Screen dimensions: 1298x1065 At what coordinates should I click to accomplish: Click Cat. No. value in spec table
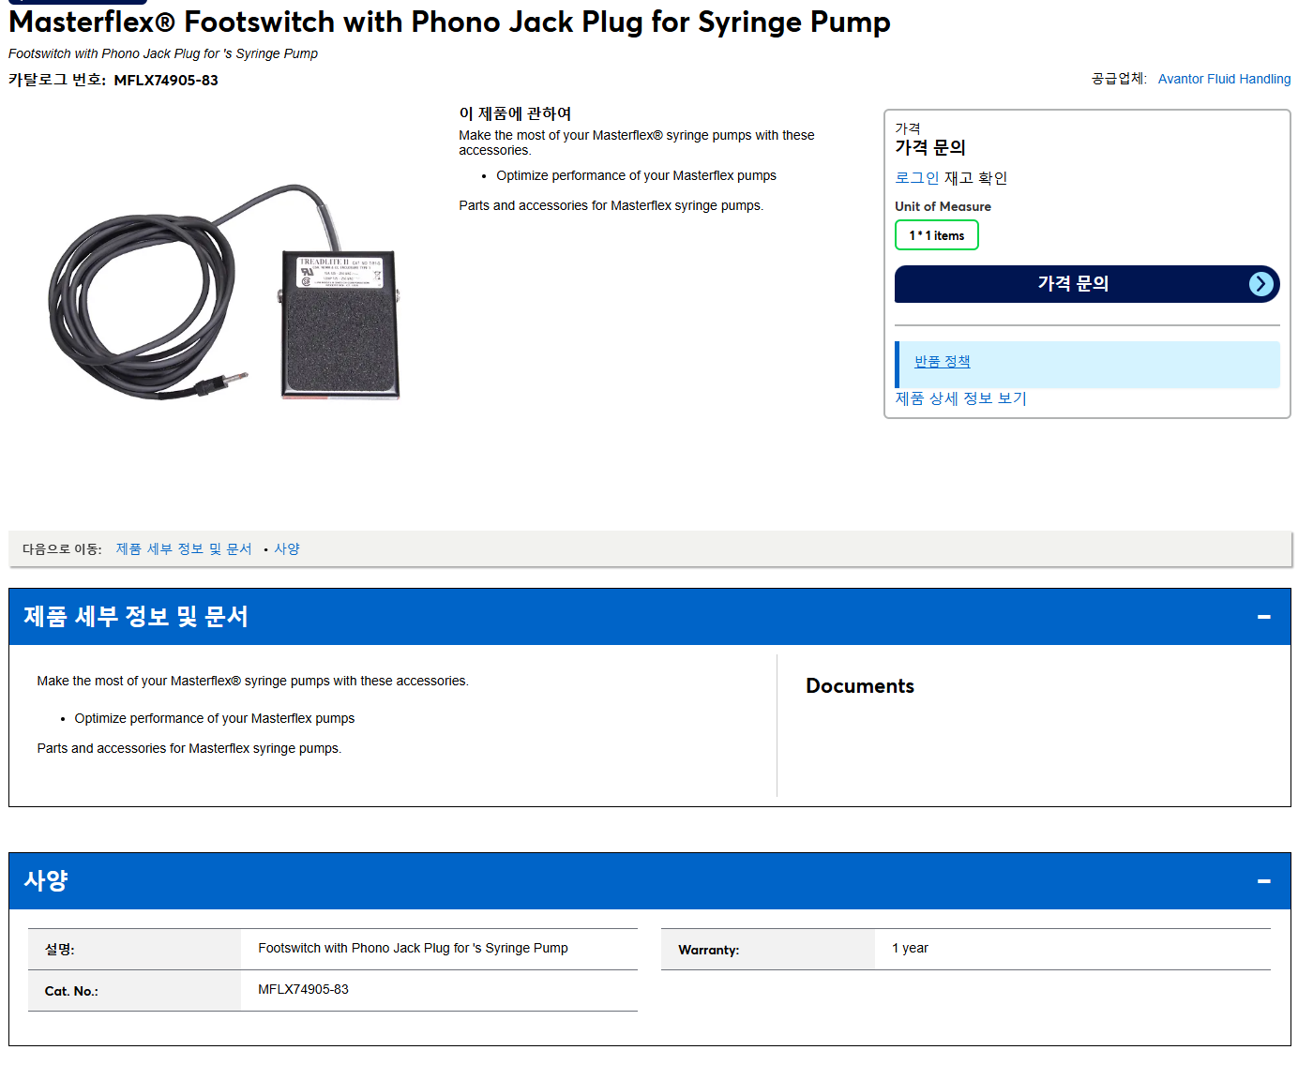pos(303,989)
